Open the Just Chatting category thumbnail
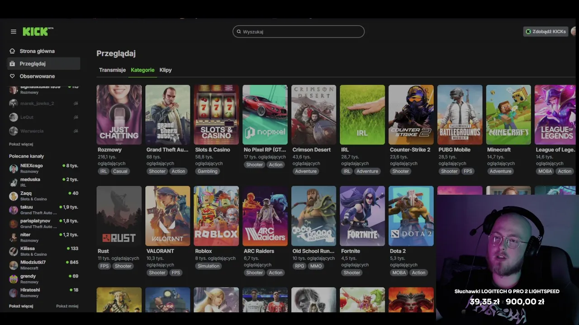The width and height of the screenshot is (579, 325). (119, 115)
